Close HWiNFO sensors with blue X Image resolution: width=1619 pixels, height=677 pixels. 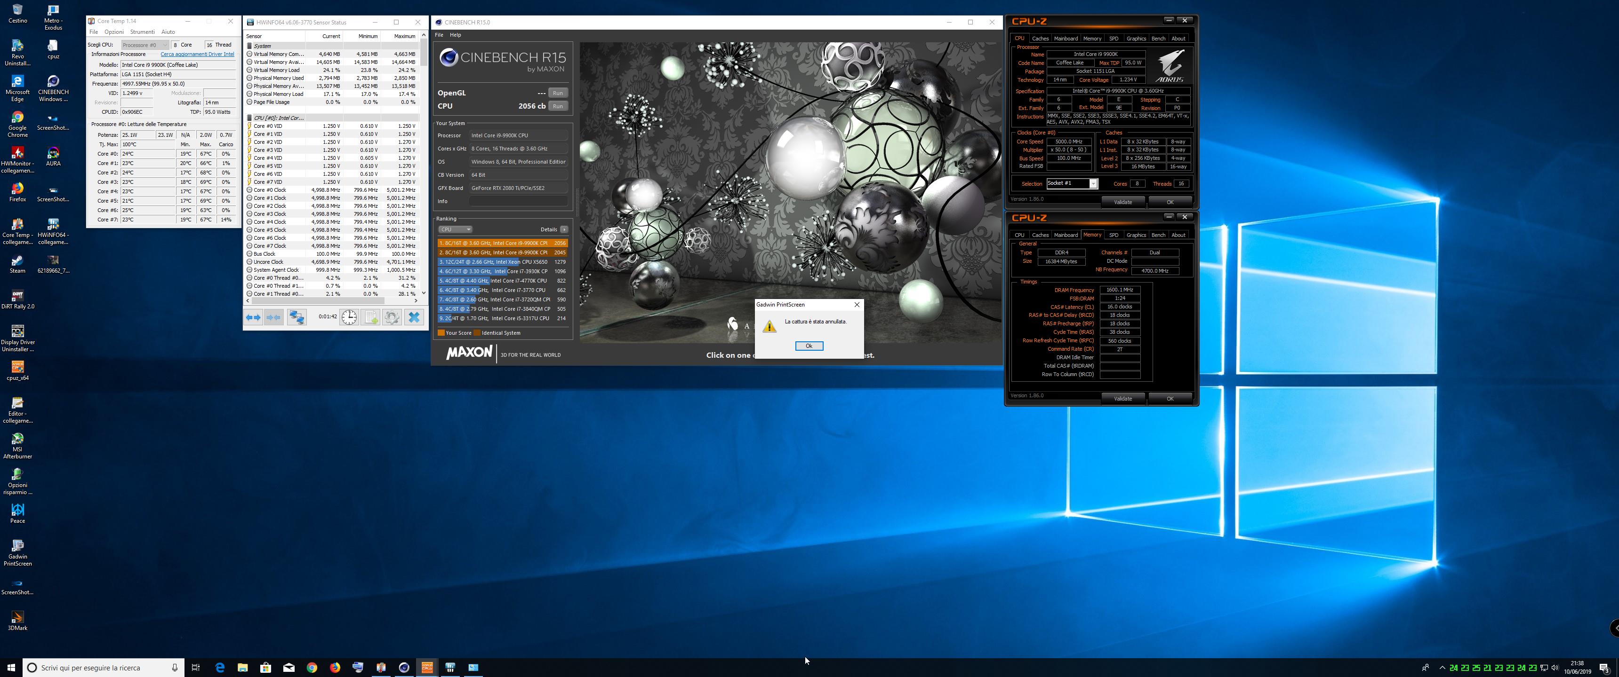point(414,317)
